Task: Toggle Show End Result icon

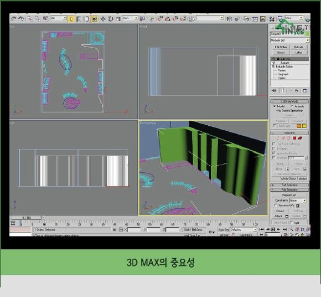Action: [x=283, y=91]
